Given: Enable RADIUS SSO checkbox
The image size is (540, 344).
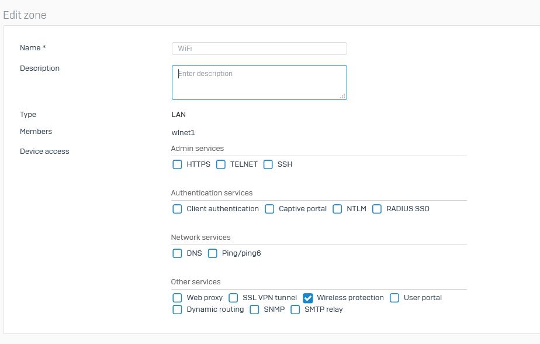Looking at the screenshot, I should click(x=377, y=209).
